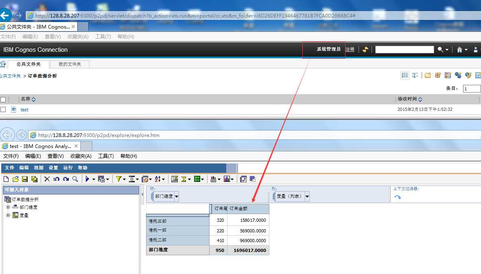Image resolution: width=481 pixels, height=274 pixels.
Task: Click the search magnifier in Cognos Connection header
Action: tap(440, 49)
